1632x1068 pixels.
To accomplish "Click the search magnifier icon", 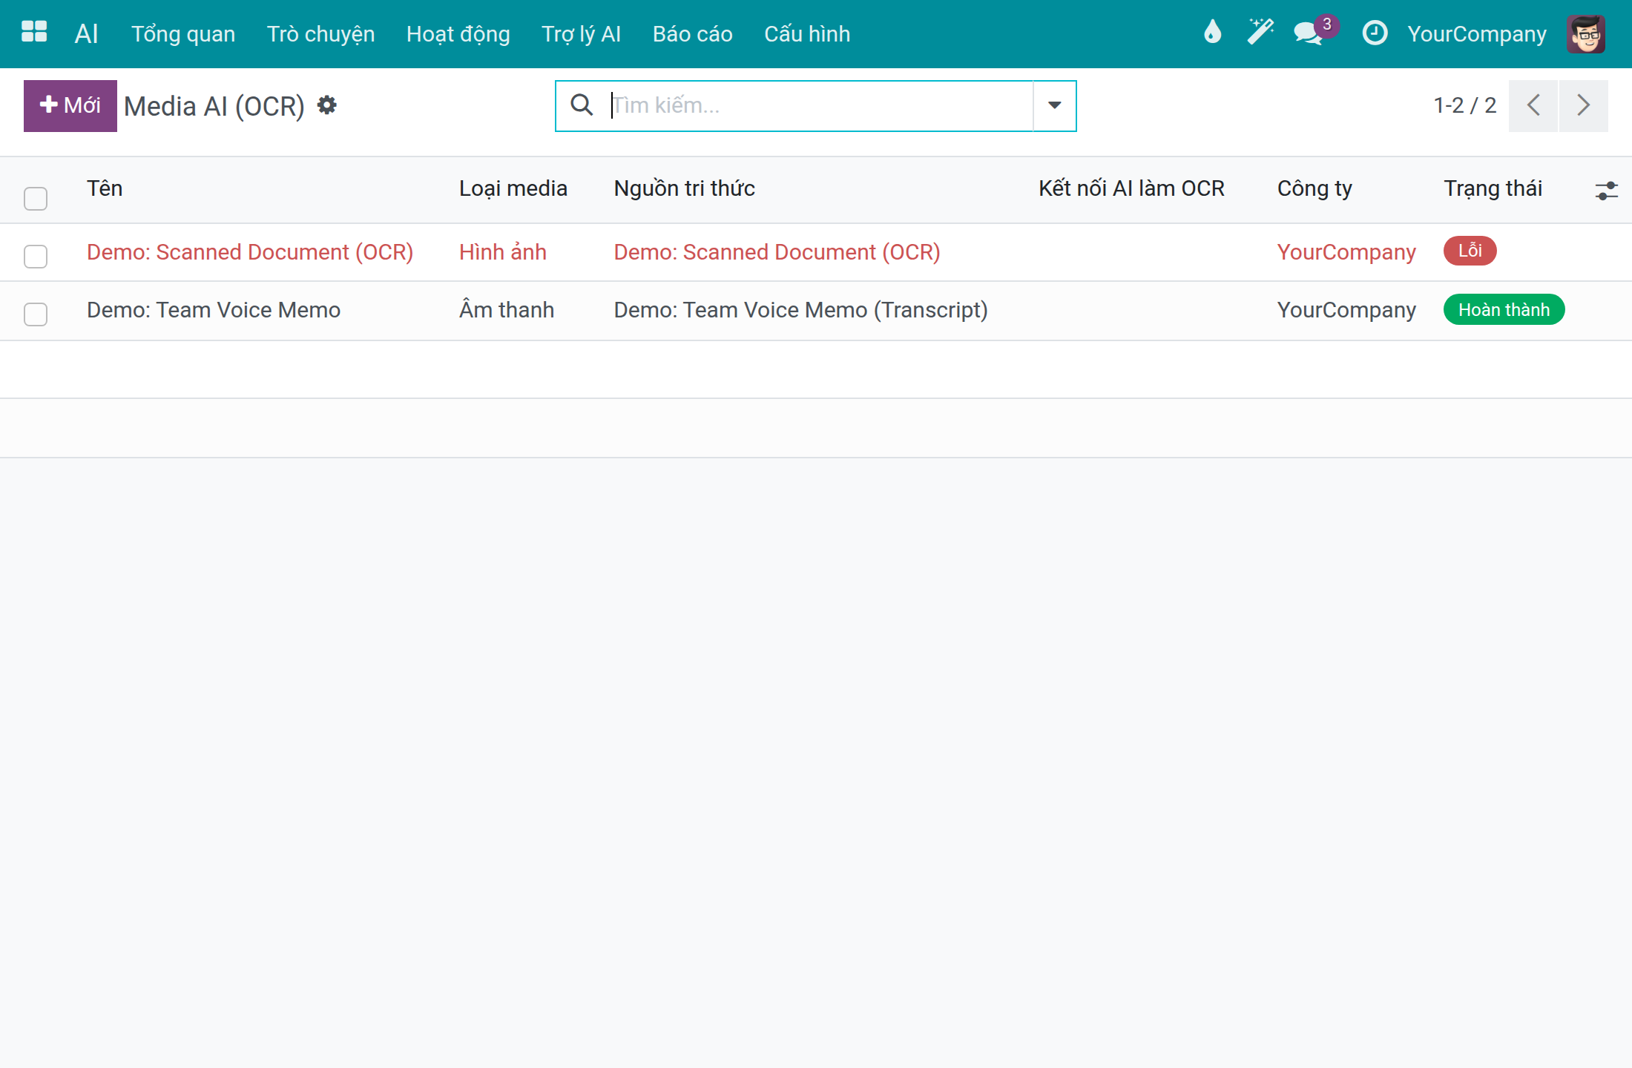I will [x=582, y=105].
